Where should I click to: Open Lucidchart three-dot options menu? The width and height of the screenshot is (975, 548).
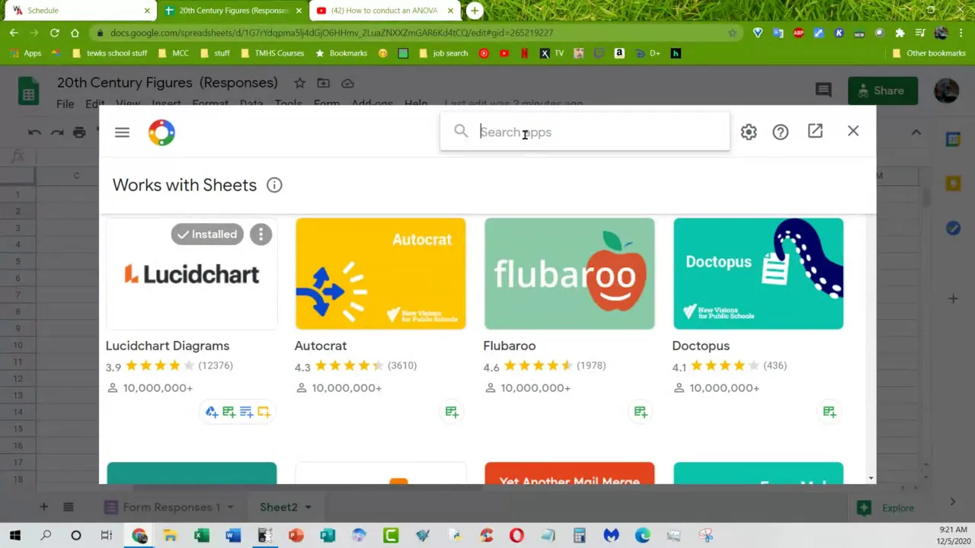[261, 234]
